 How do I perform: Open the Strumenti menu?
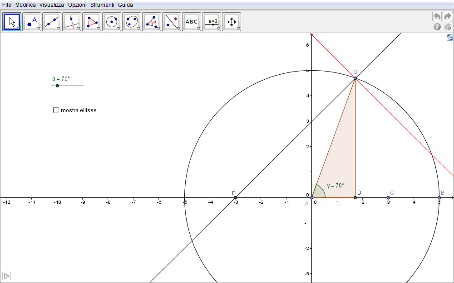click(x=102, y=5)
